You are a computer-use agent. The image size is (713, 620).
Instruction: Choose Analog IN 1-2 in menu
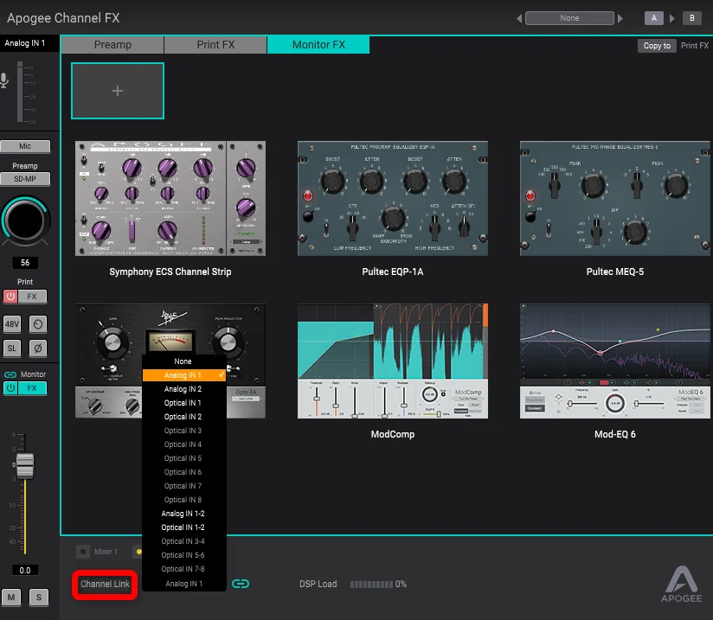(184, 514)
